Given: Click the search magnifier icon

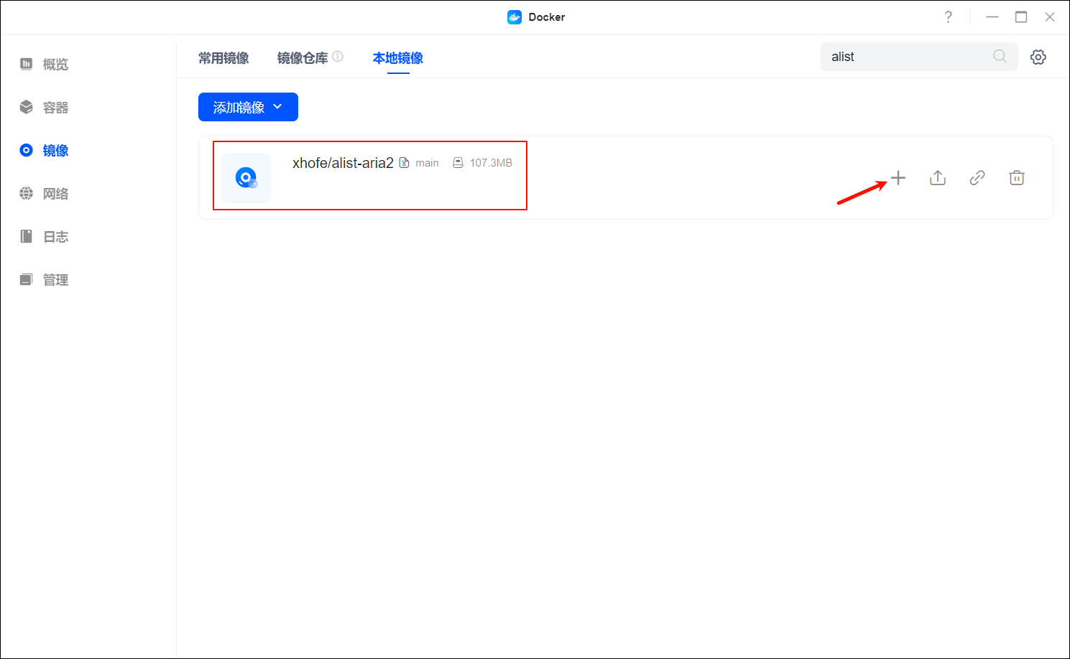Looking at the screenshot, I should click(x=1000, y=57).
